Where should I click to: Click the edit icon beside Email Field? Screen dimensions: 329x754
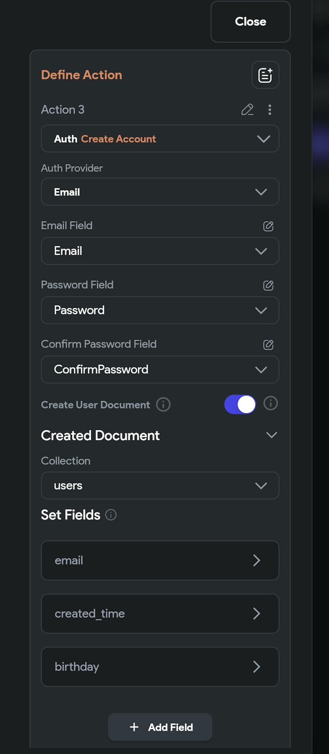268,226
